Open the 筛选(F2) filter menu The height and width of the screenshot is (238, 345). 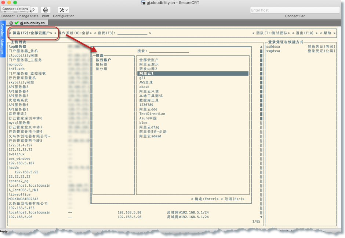(x=31, y=33)
